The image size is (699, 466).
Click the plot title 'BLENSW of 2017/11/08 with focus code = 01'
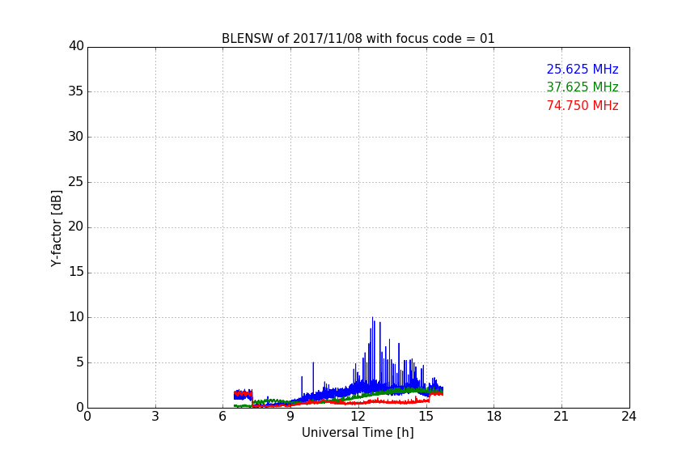358,39
